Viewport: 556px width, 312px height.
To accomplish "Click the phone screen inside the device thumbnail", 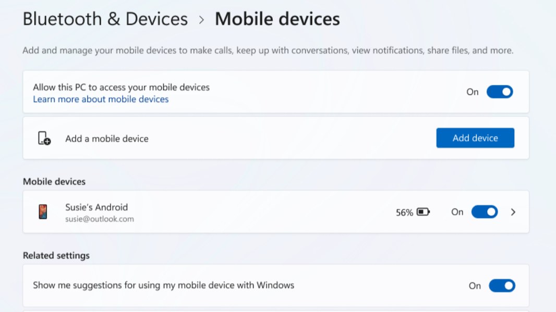I will click(x=43, y=212).
